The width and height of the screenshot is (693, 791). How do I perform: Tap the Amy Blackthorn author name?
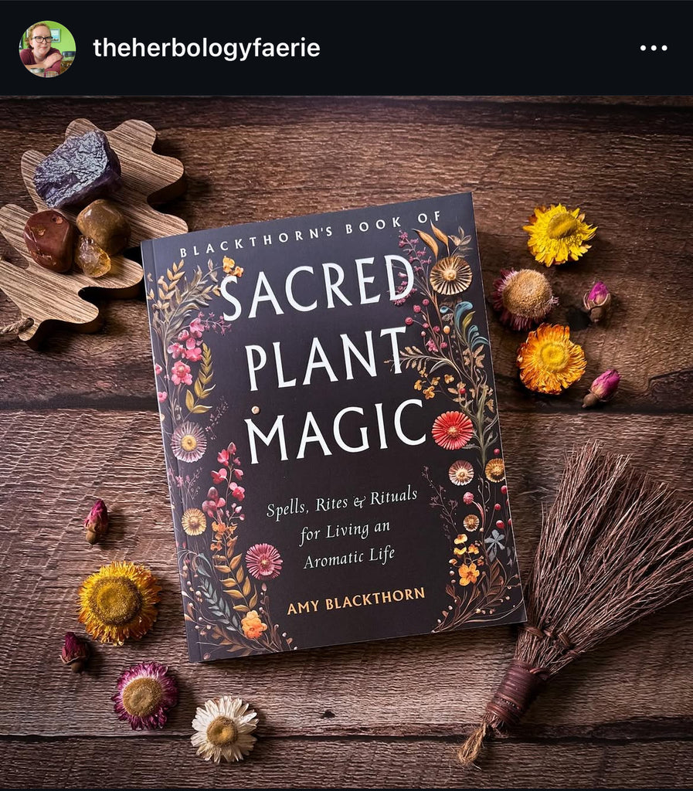(355, 601)
